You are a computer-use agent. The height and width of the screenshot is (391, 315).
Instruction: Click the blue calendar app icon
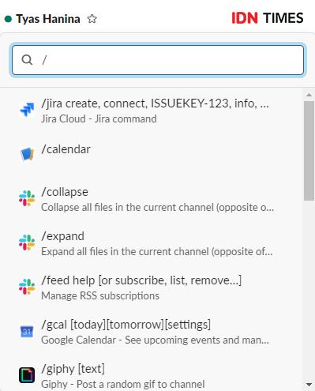click(27, 154)
